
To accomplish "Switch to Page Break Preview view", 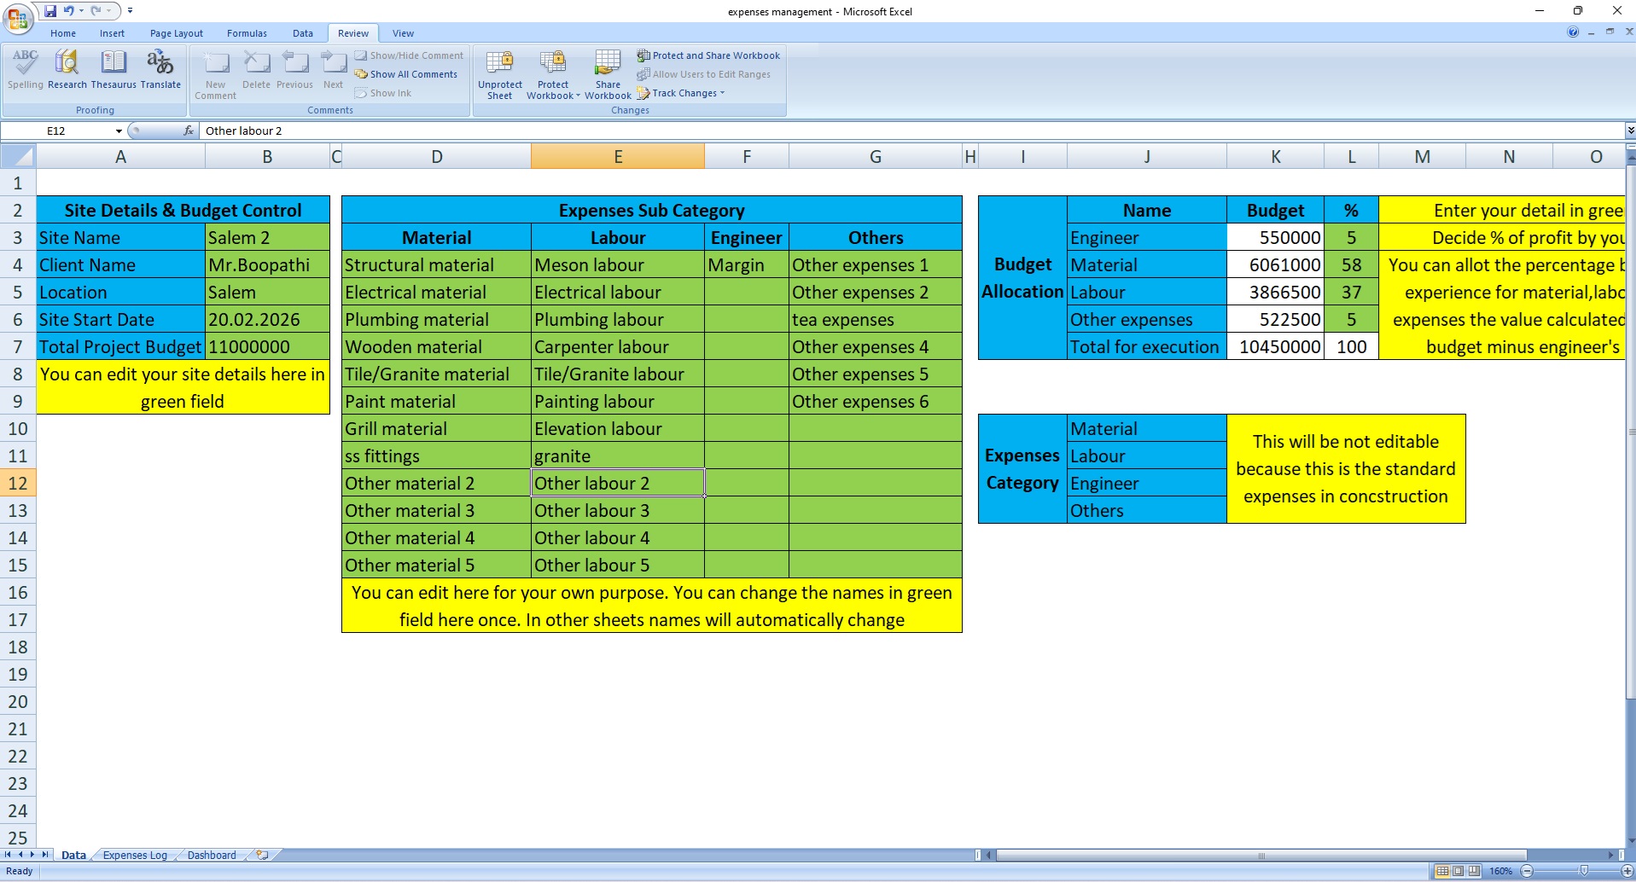I will pyautogui.click(x=1474, y=871).
